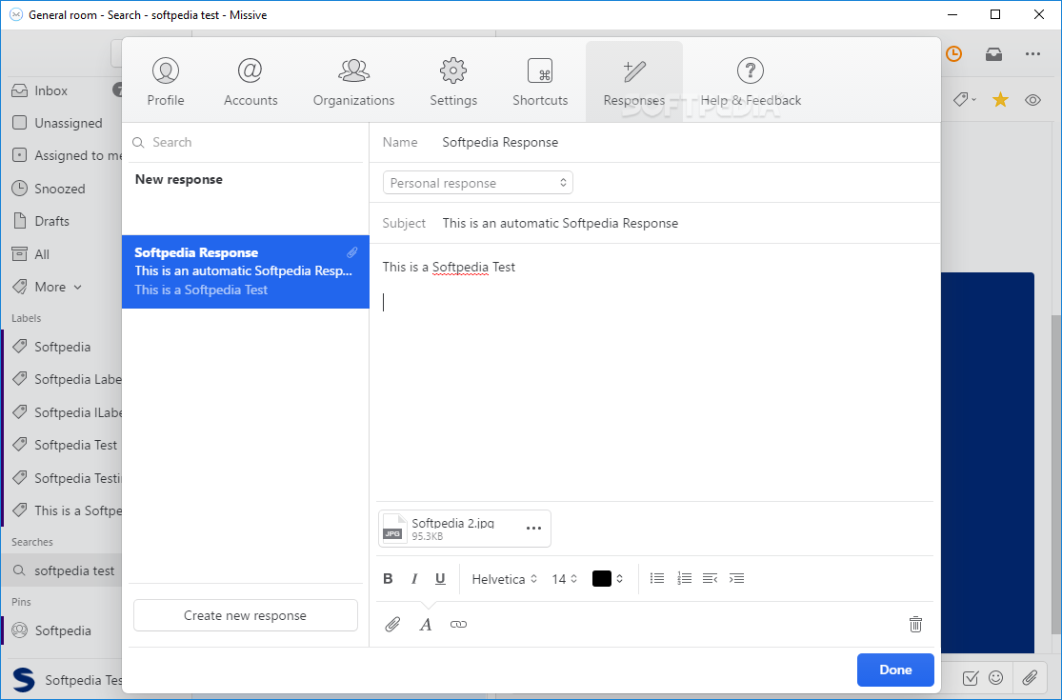Toggle the text formatting toolbar
The height and width of the screenshot is (700, 1062).
pyautogui.click(x=426, y=624)
